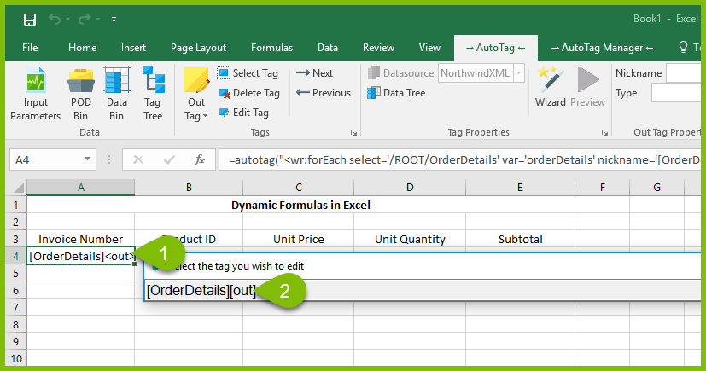Select the 'Unit Quantity' header cell
This screenshot has height=371, width=706.
click(410, 240)
